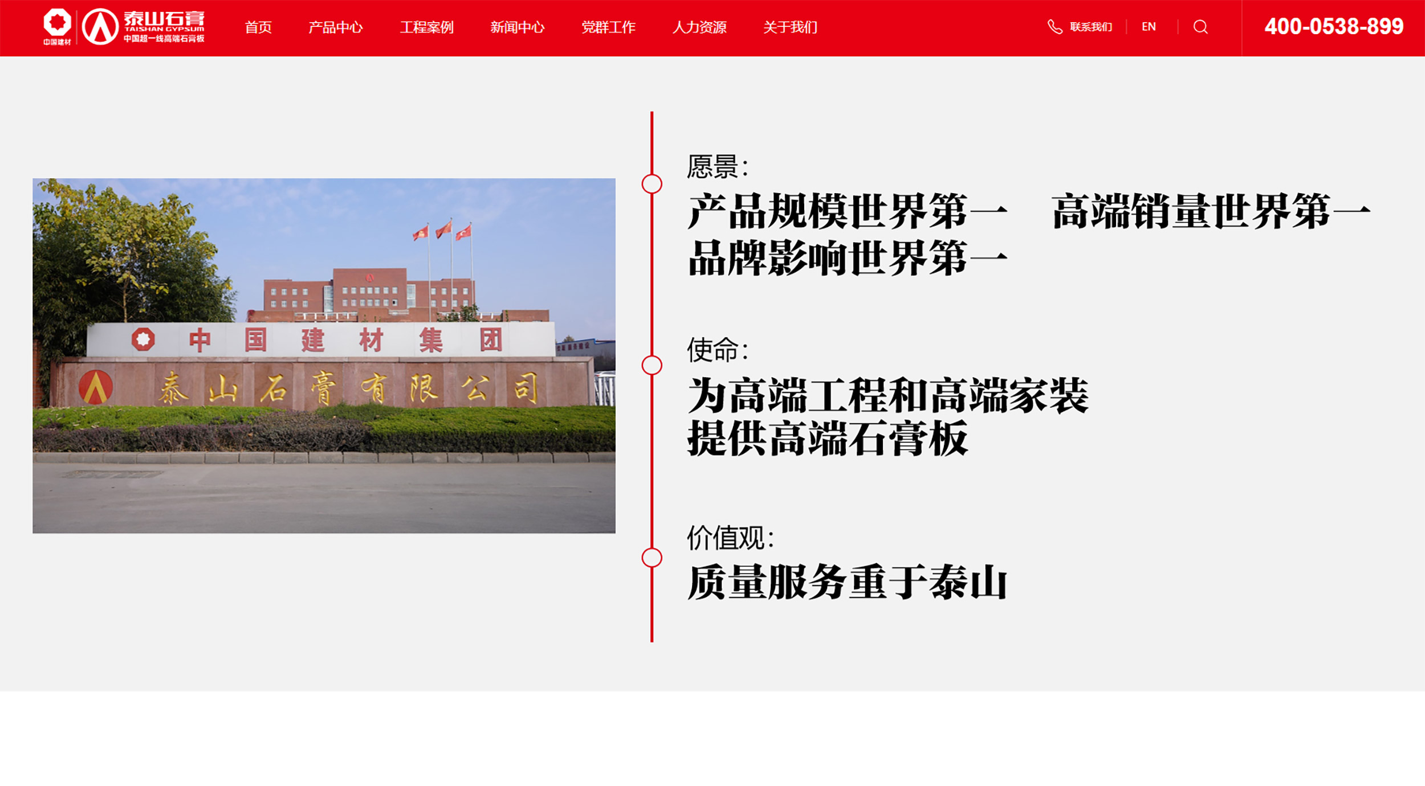
Task: Open the search magnifier icon
Action: pyautogui.click(x=1200, y=27)
